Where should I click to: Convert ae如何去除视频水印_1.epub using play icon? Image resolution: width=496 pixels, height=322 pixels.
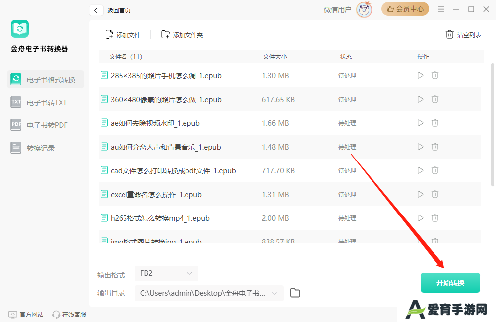click(420, 123)
